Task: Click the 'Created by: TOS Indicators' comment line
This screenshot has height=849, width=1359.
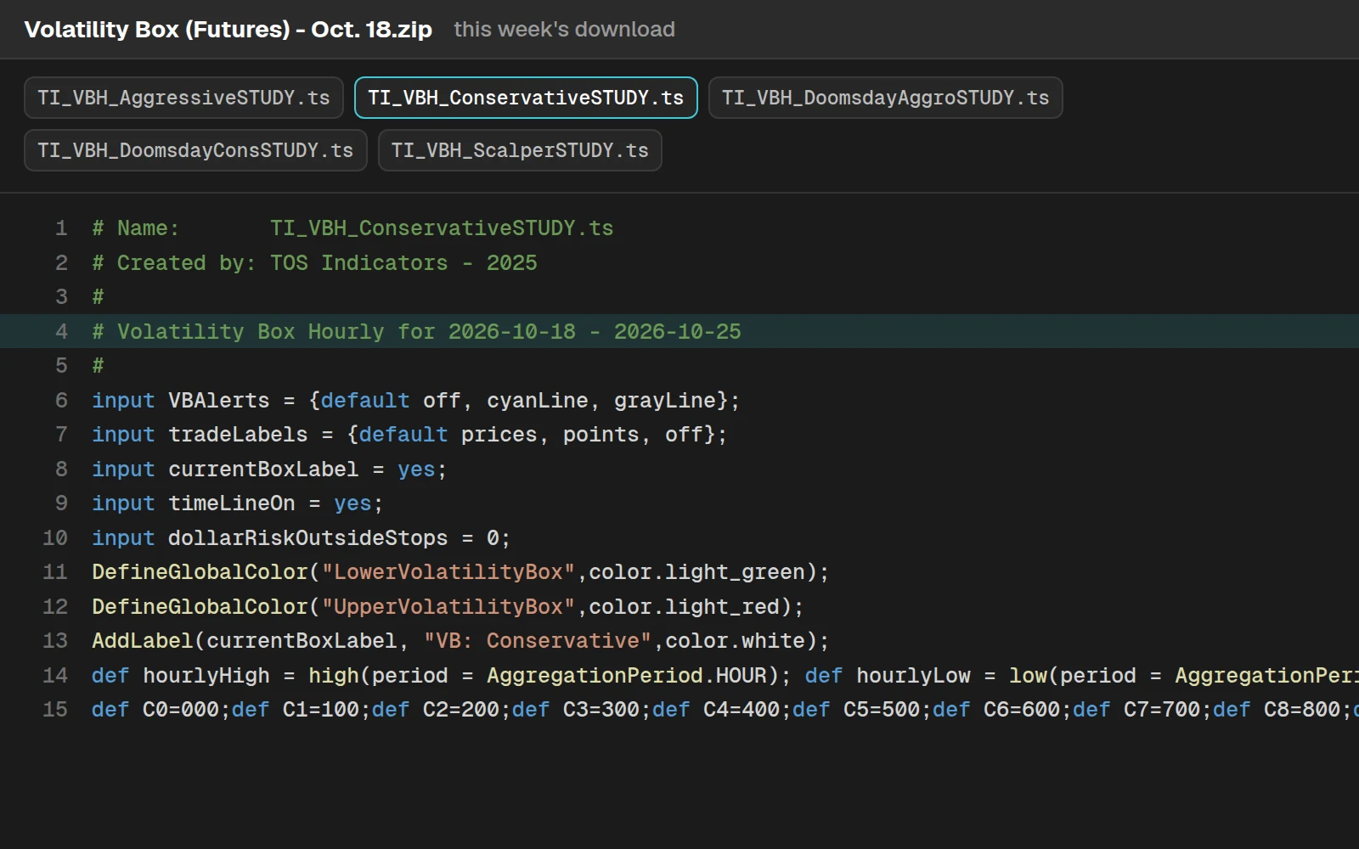Action: pyautogui.click(x=314, y=263)
